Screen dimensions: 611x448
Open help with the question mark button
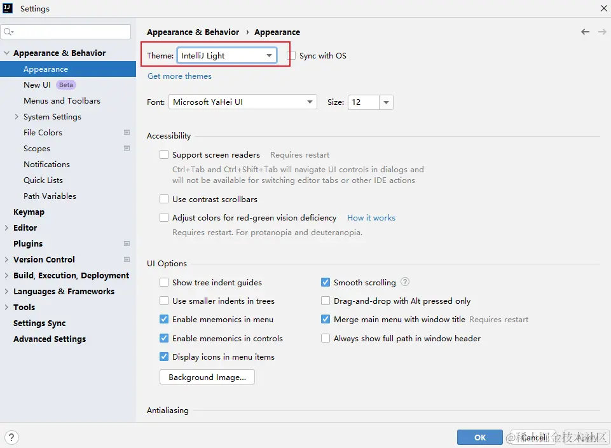(x=11, y=437)
